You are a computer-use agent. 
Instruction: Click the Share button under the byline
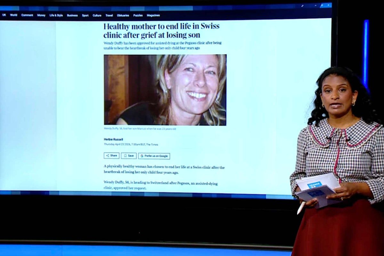(x=111, y=156)
